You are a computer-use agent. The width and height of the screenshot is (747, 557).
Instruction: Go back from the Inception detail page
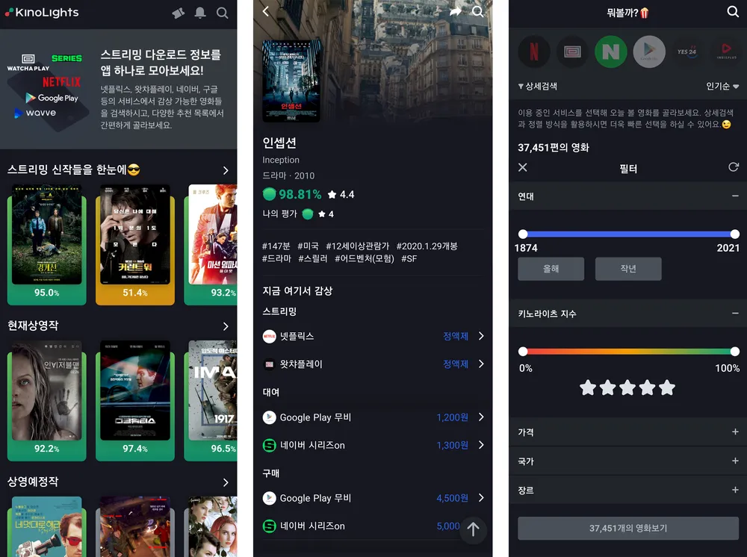pyautogui.click(x=267, y=11)
